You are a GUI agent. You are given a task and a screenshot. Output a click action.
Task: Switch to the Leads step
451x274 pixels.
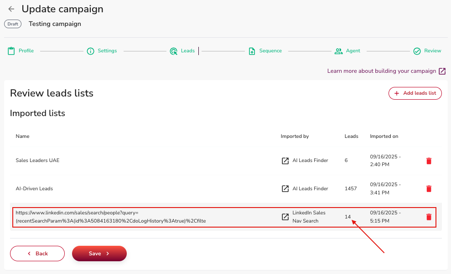coord(187,51)
